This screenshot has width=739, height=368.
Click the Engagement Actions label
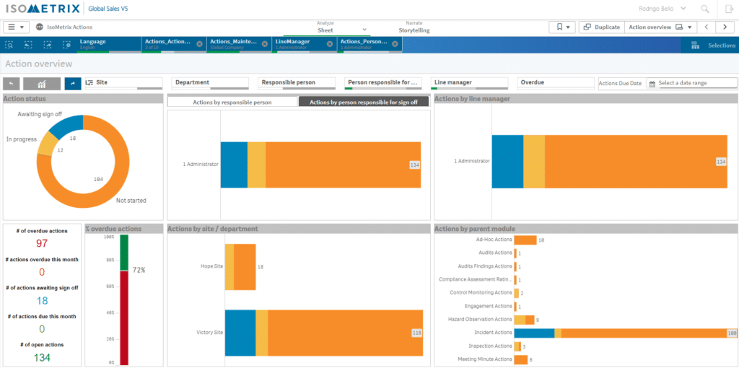tap(489, 306)
